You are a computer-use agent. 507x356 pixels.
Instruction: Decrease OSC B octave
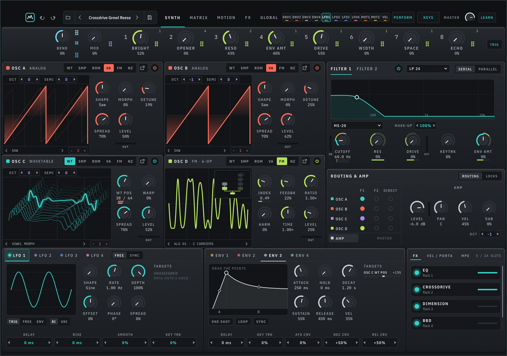184,80
